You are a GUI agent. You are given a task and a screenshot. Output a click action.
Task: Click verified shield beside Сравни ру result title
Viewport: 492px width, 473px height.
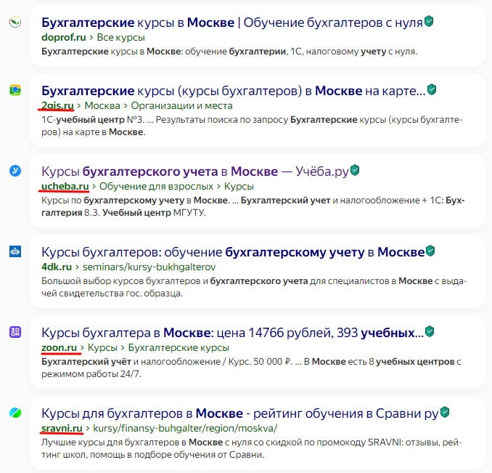coord(445,412)
